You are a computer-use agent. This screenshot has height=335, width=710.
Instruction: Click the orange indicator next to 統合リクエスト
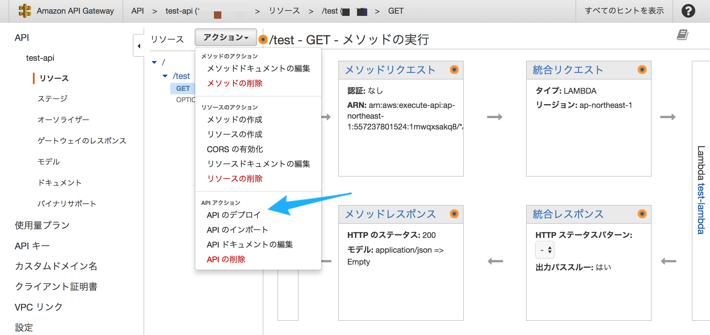(642, 70)
